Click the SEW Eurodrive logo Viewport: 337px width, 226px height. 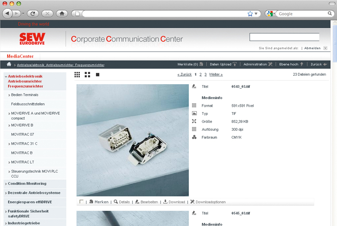pyautogui.click(x=32, y=39)
